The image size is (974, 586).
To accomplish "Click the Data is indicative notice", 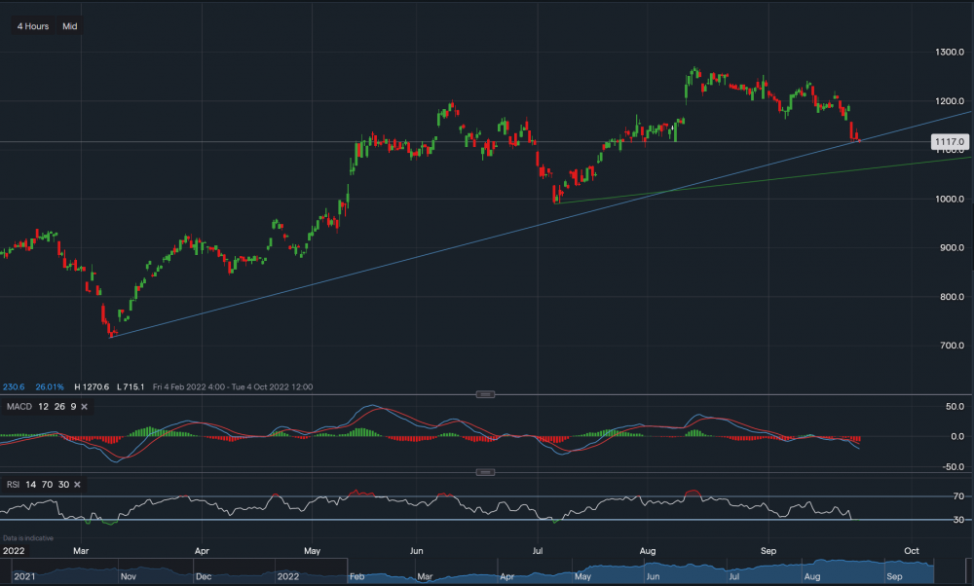I will click(28, 536).
